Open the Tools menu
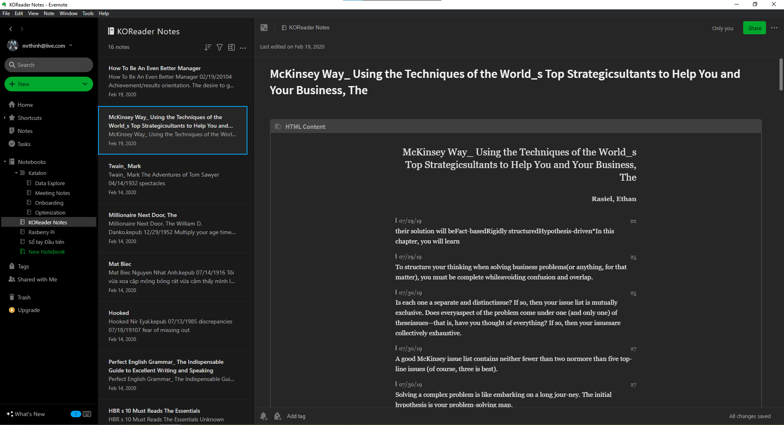784x425 pixels. 87,13
